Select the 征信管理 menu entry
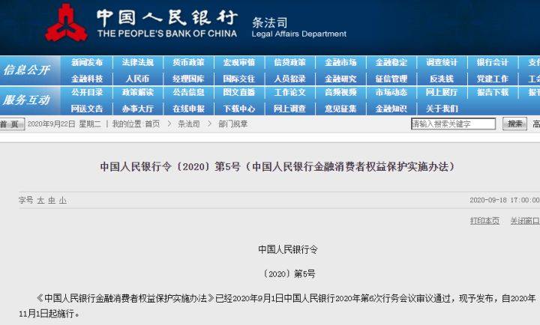 pyautogui.click(x=391, y=79)
